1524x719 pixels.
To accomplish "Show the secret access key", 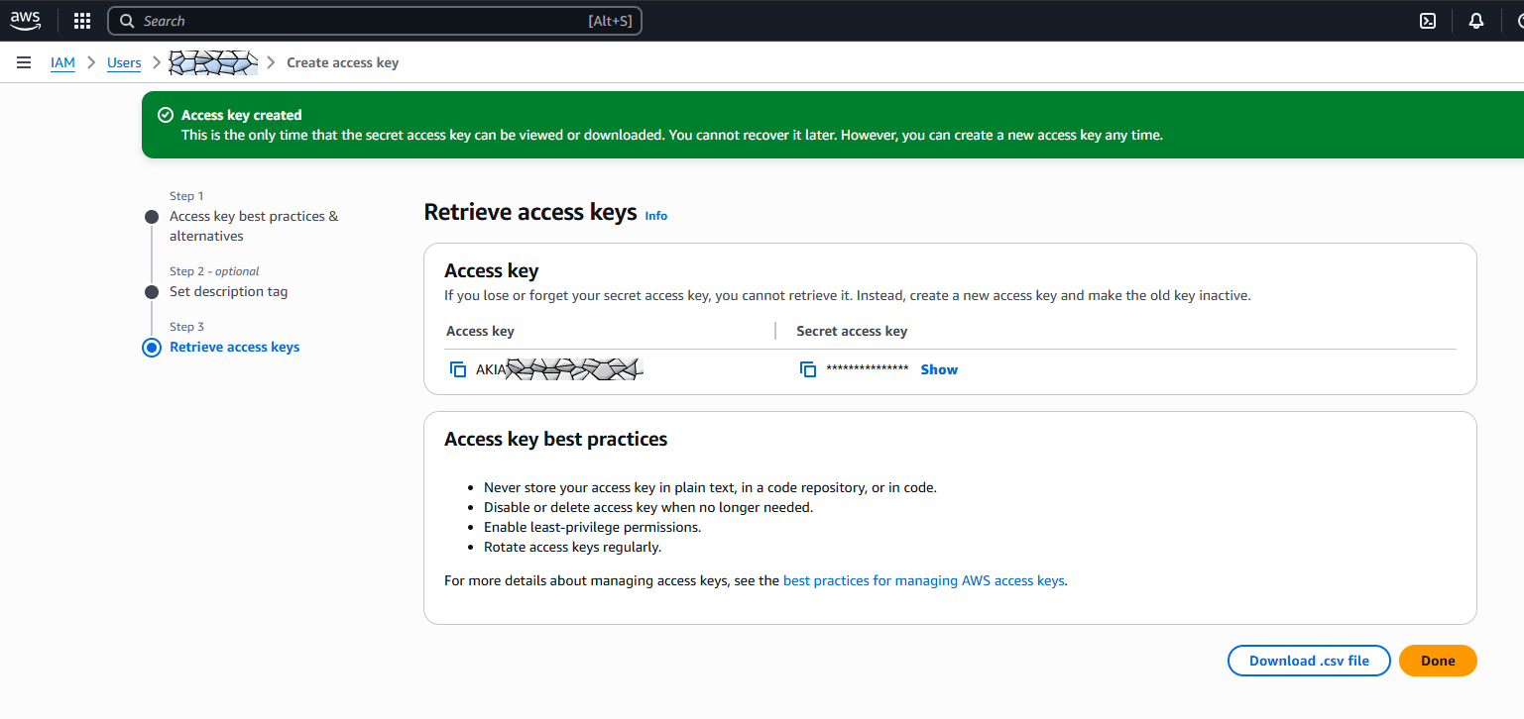I will tap(939, 369).
